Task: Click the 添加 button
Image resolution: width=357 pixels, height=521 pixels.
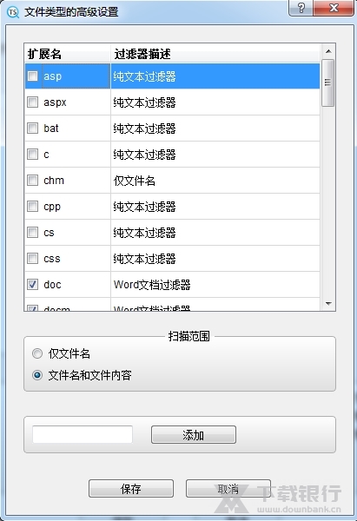Action: pos(194,435)
